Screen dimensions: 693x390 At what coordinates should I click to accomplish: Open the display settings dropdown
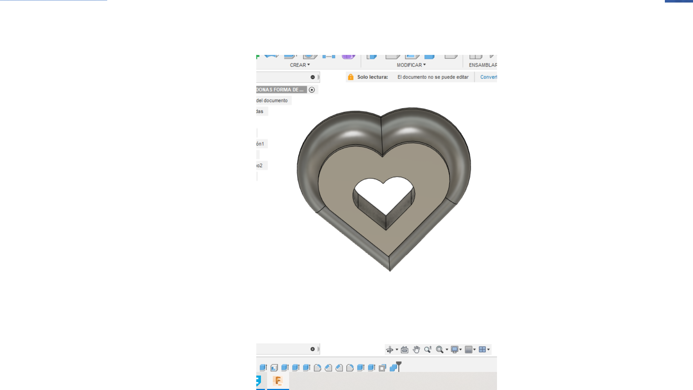coord(456,350)
